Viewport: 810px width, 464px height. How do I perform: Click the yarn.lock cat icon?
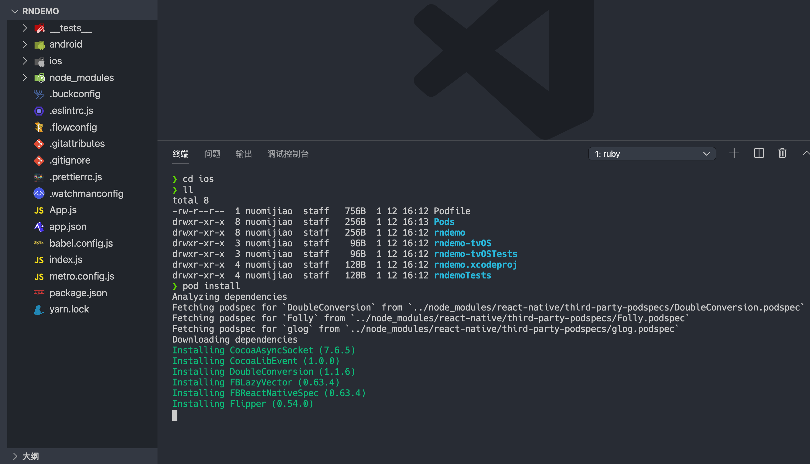[39, 309]
